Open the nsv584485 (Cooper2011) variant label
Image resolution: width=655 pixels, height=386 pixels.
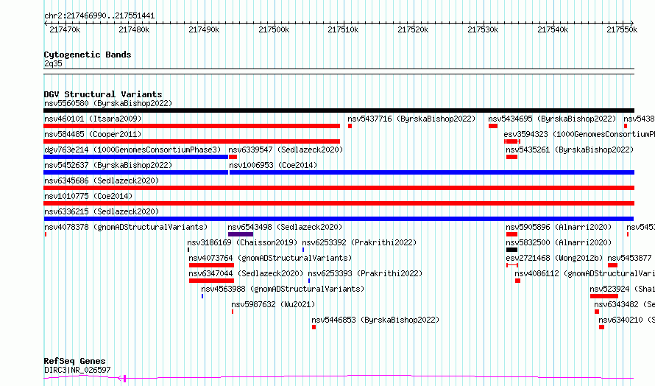(93, 134)
